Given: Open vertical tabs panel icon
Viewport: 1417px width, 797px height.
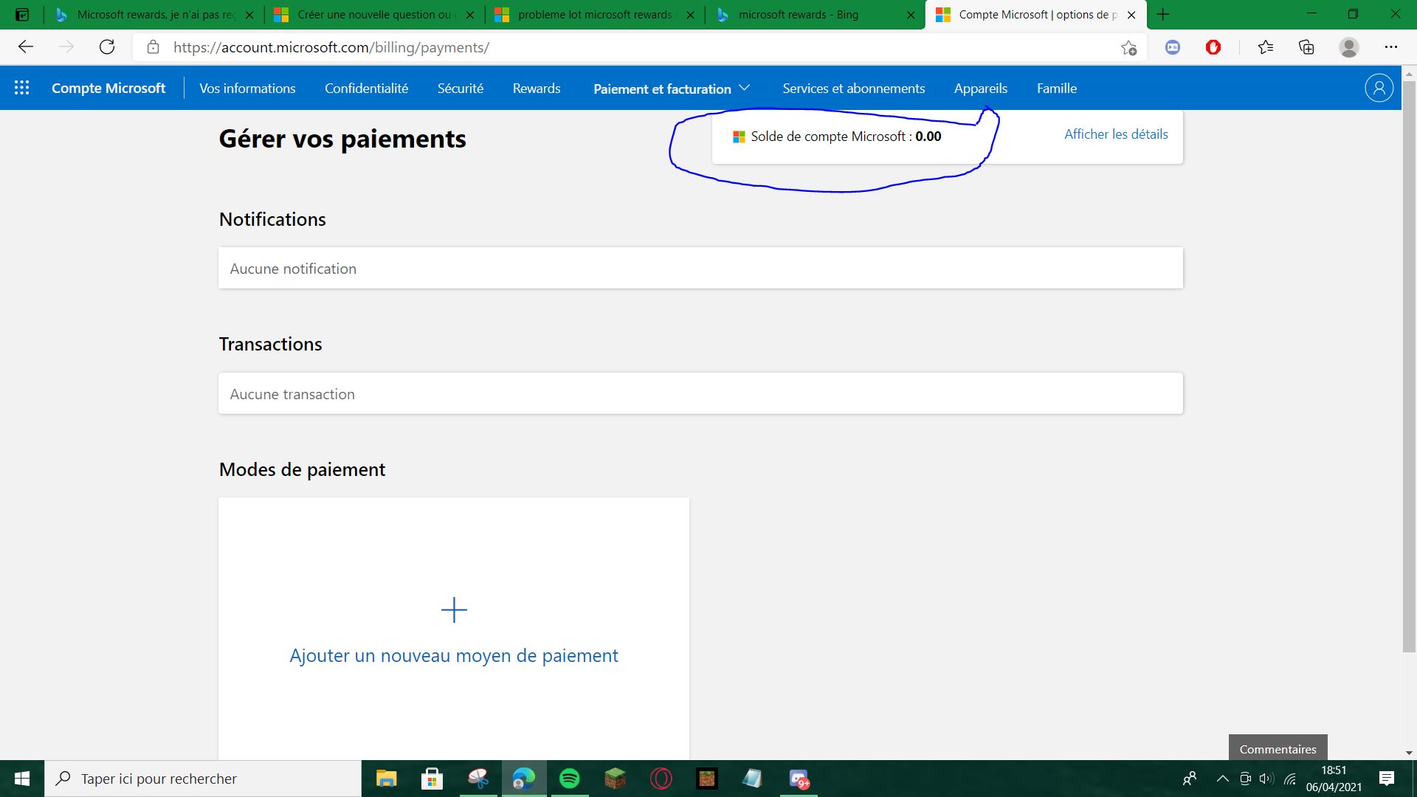Looking at the screenshot, I should [x=22, y=14].
